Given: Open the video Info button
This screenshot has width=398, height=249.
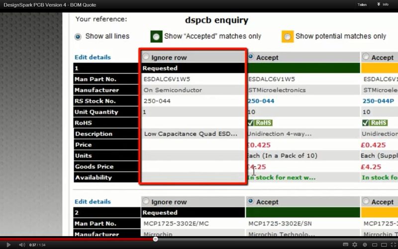Looking at the screenshot, I should tap(383, 4).
